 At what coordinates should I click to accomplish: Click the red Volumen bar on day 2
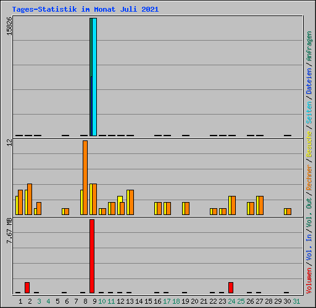tap(27, 288)
